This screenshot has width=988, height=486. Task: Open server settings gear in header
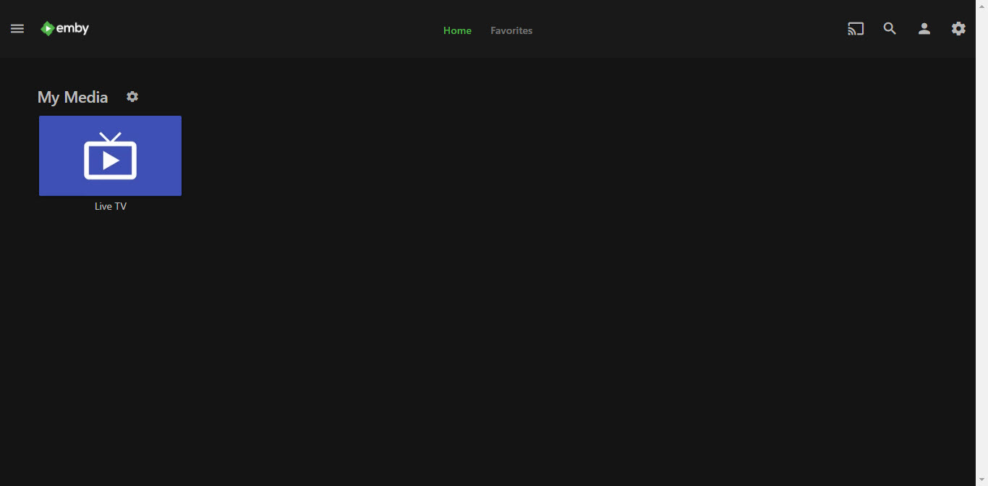point(958,29)
